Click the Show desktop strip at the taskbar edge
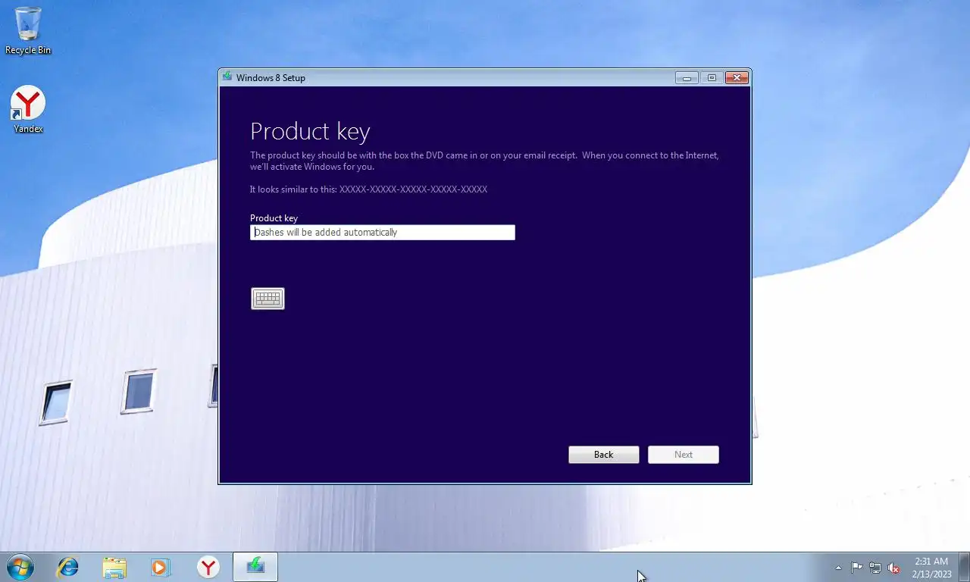 click(965, 568)
